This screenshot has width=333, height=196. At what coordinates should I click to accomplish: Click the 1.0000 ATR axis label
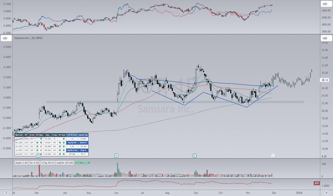tap(325, 186)
